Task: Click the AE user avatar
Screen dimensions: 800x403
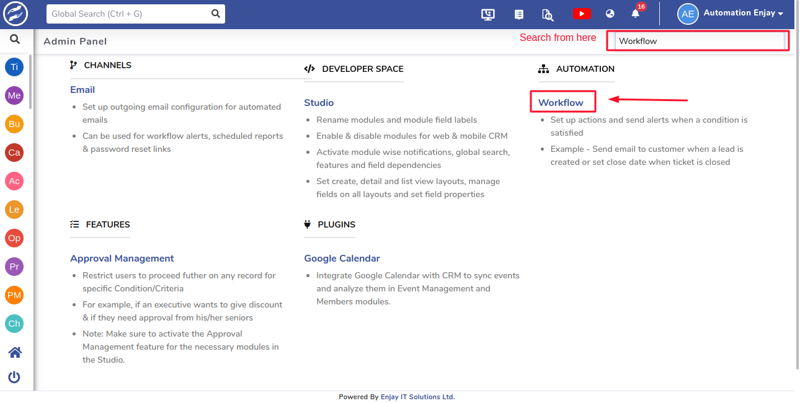Action: pyautogui.click(x=688, y=14)
